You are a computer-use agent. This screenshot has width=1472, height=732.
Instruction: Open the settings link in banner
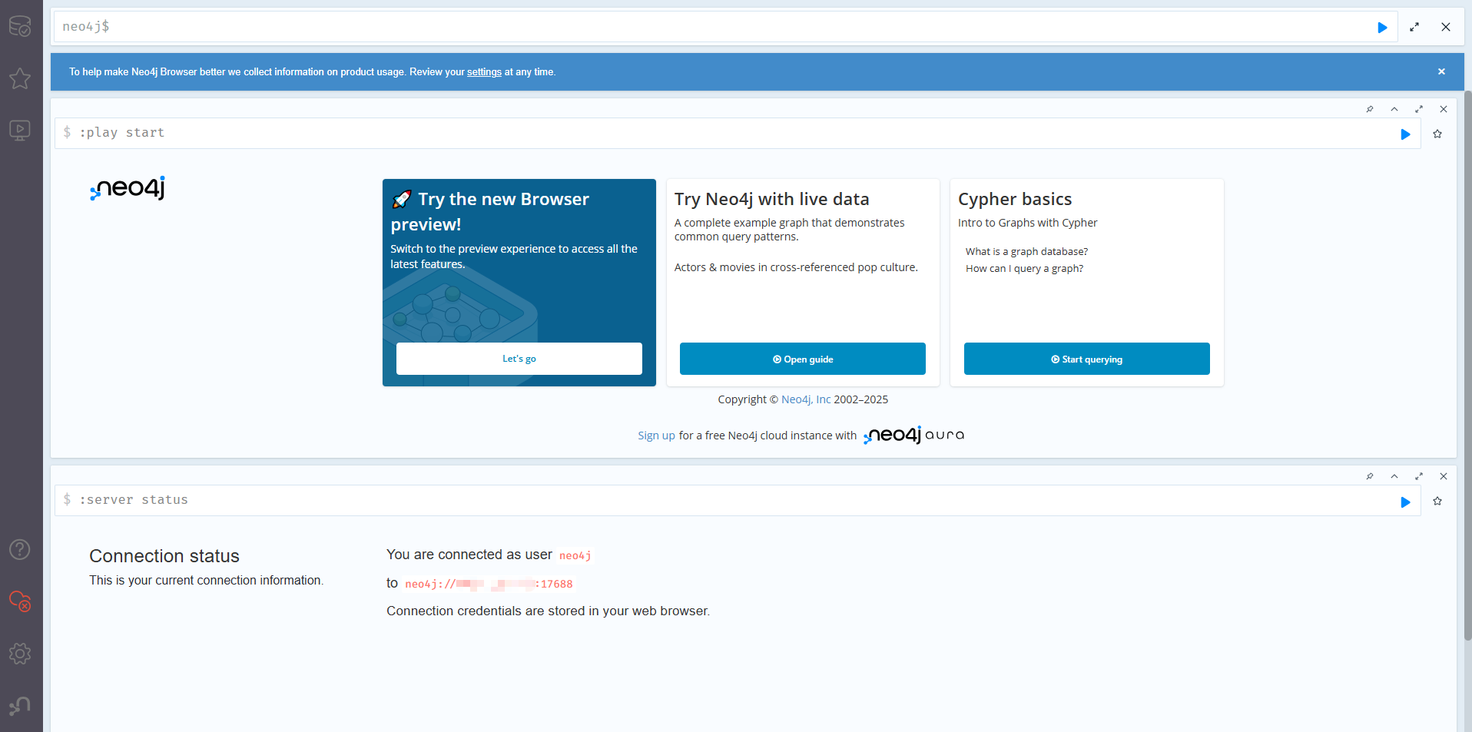pyautogui.click(x=484, y=72)
